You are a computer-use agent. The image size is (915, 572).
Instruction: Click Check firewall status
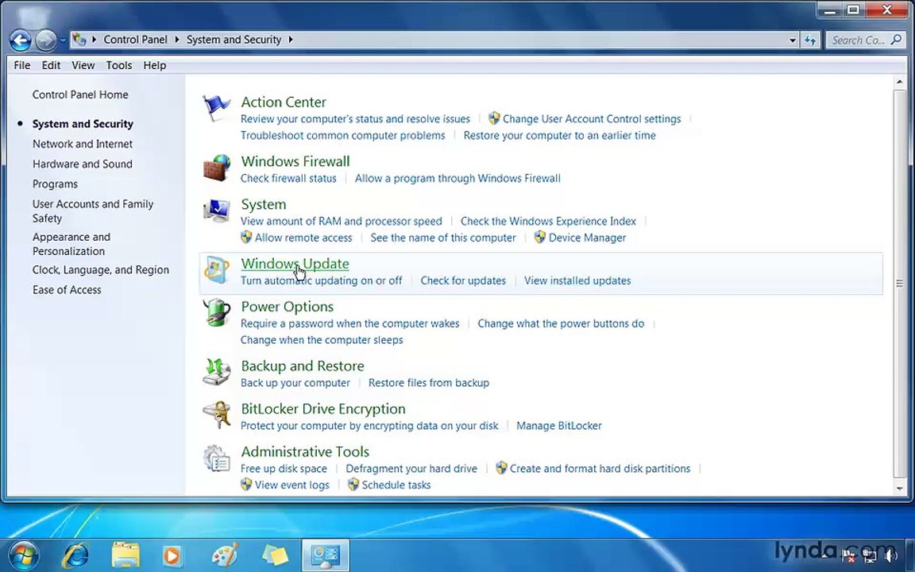(288, 178)
